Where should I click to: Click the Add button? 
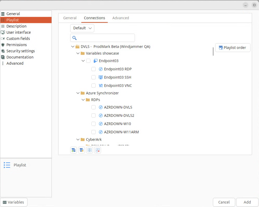[x=247, y=202]
